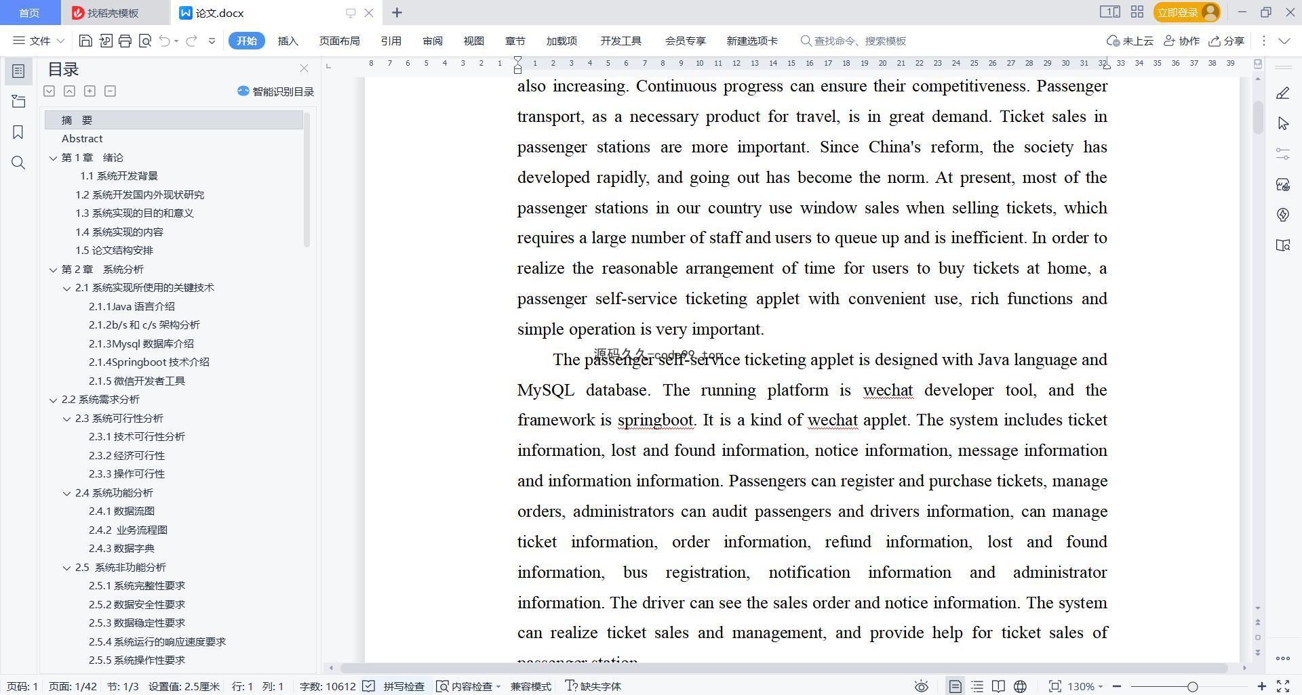Click the ribbon collapse chevron at top right
The width and height of the screenshot is (1302, 695).
point(1284,41)
